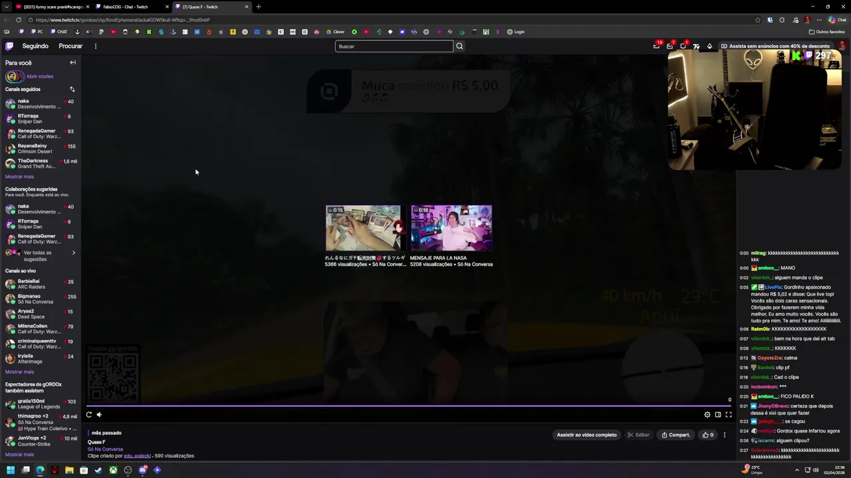
Task: Click 'Abrir stories' link
Action: click(40, 76)
